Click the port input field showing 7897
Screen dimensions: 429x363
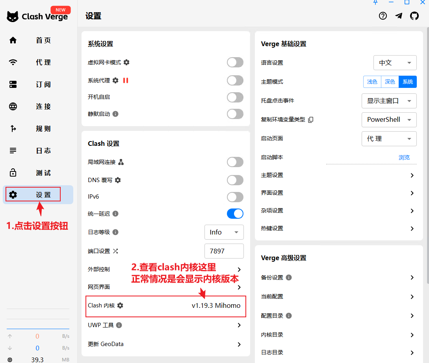pyautogui.click(x=224, y=251)
